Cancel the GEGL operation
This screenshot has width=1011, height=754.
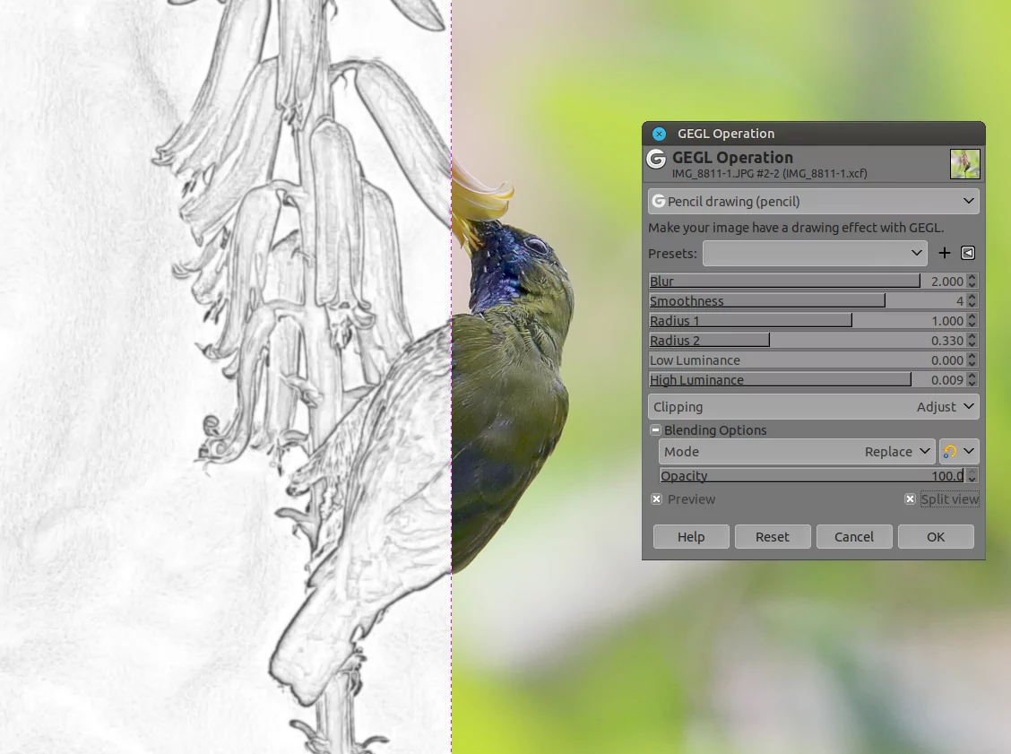pyautogui.click(x=854, y=537)
